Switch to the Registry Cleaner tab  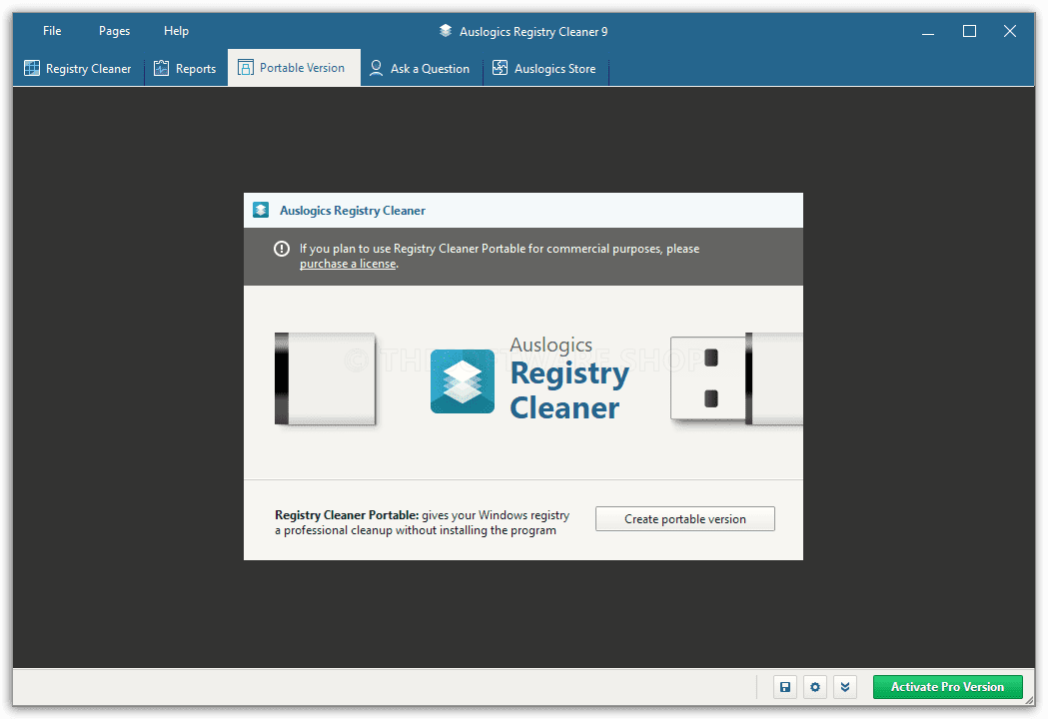point(78,68)
